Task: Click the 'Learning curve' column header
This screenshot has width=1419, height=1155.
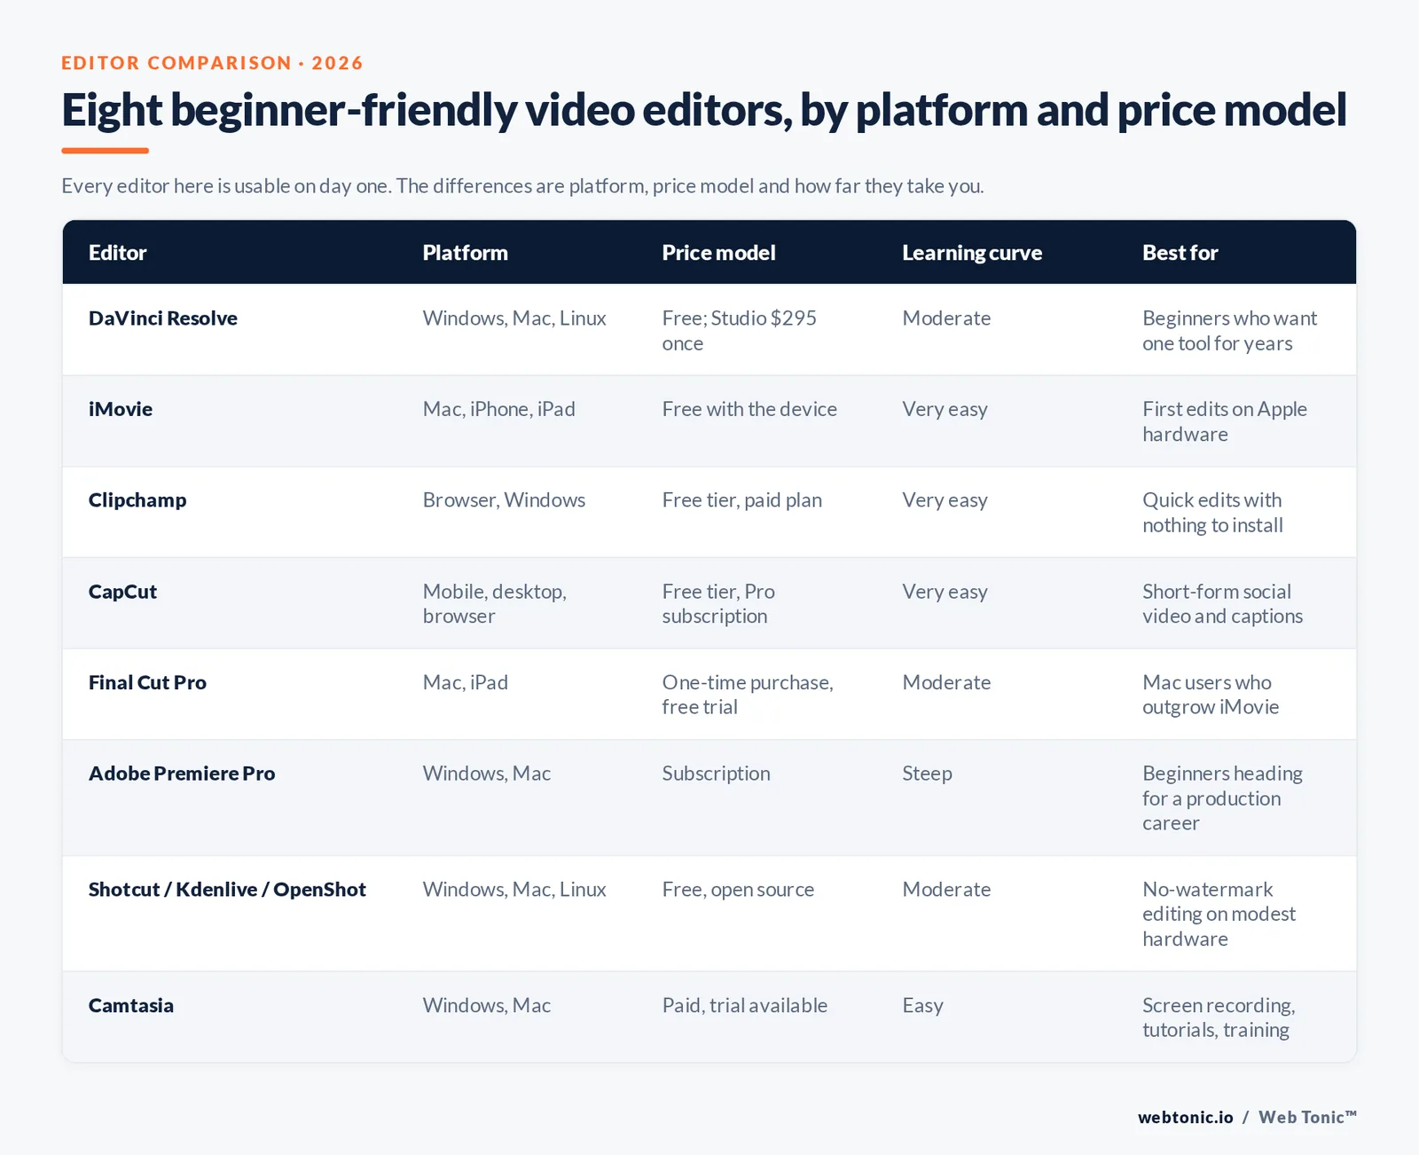Action: click(972, 253)
